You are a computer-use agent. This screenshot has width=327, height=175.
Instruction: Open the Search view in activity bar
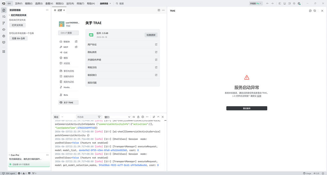click(x=4, y=17)
